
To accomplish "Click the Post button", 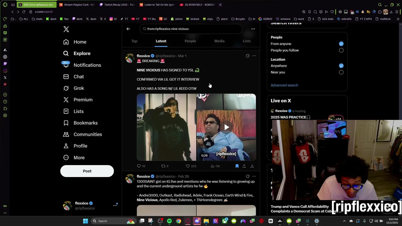I will (87, 171).
